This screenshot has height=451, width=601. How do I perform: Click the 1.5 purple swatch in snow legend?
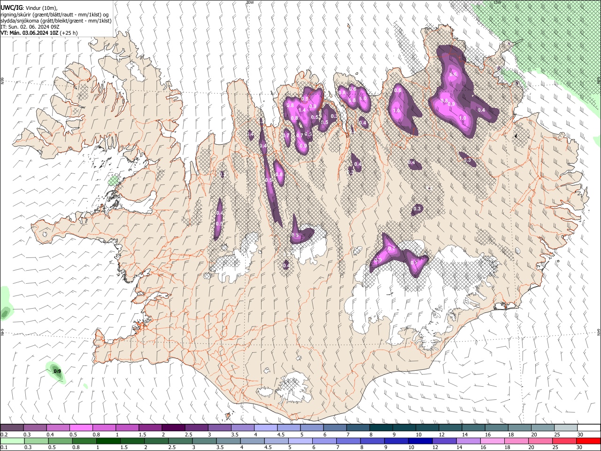click(150, 428)
